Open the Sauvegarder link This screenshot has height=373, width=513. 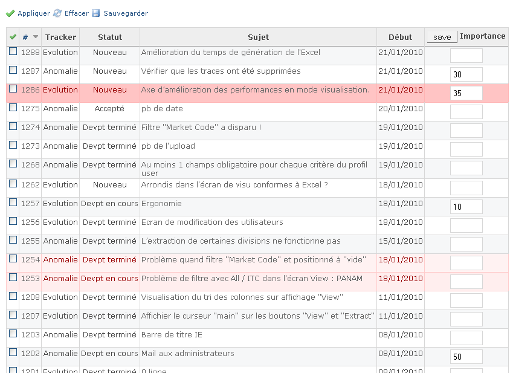(x=126, y=13)
